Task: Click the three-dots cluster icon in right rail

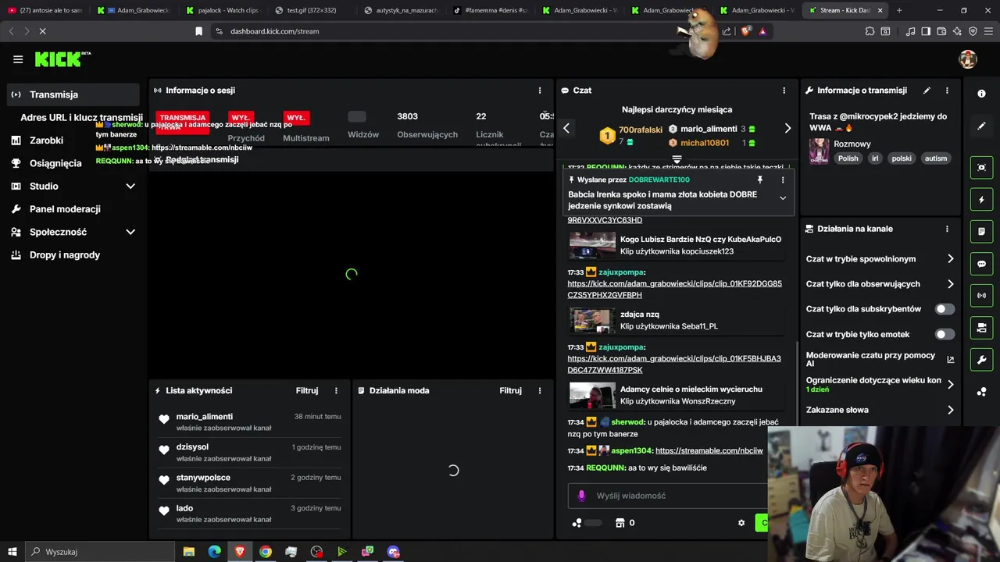Action: tap(981, 392)
